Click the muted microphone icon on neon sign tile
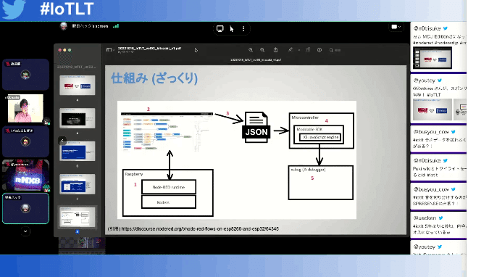Screen dimensions: 497x277 click(x=7, y=165)
